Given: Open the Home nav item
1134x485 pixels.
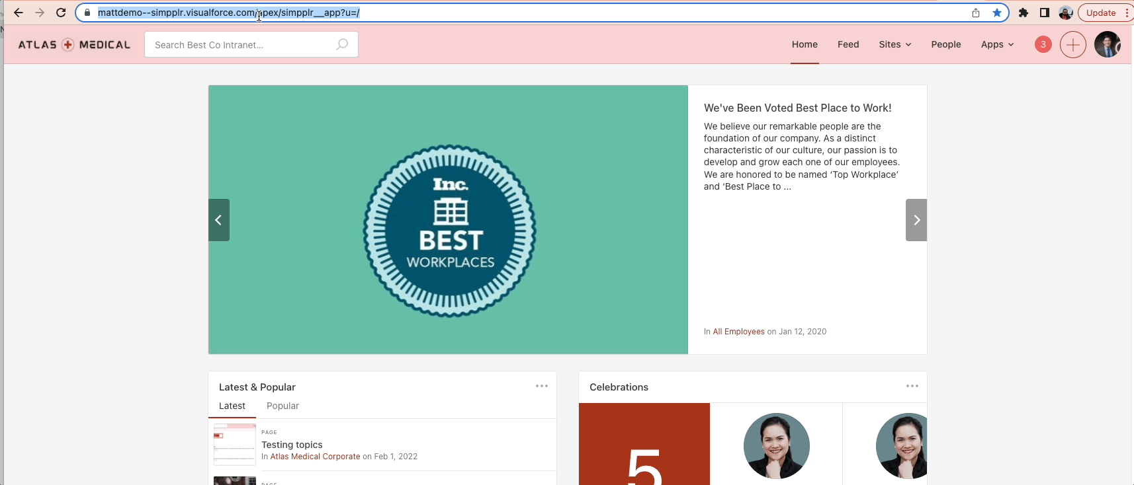Looking at the screenshot, I should 805,44.
